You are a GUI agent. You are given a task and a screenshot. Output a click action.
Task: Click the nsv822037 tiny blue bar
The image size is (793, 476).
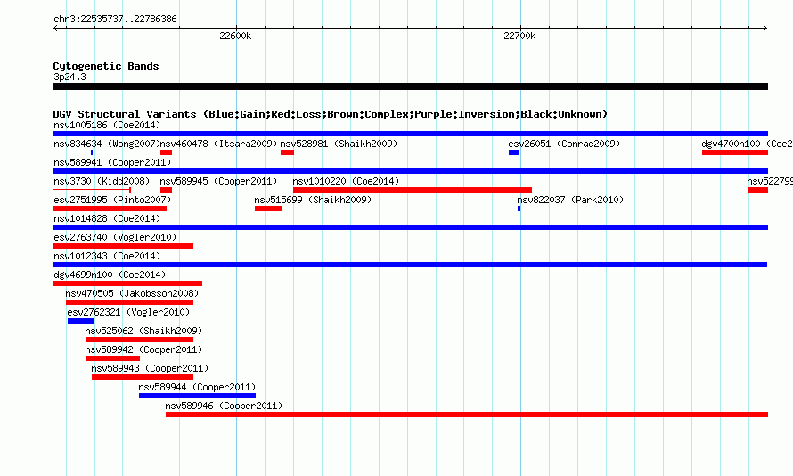(x=519, y=209)
